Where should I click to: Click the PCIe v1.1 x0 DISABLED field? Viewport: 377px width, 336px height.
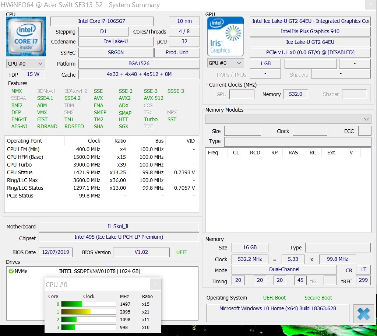(x=310, y=52)
